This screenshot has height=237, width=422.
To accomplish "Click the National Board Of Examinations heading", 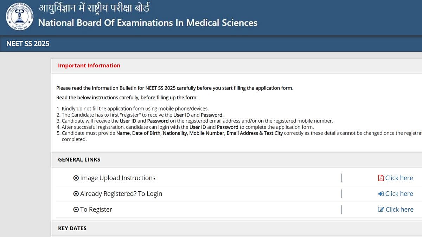I will click(148, 23).
